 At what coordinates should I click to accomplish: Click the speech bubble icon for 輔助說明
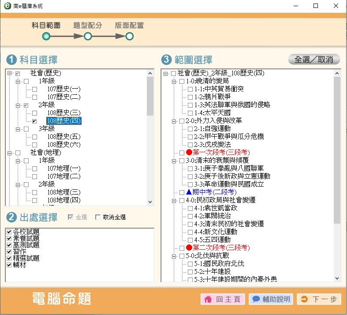256,299
